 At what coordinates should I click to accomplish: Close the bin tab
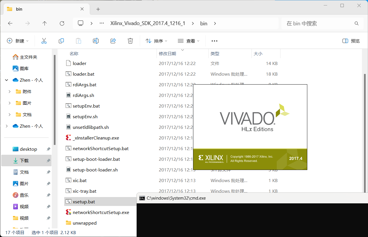point(82,9)
